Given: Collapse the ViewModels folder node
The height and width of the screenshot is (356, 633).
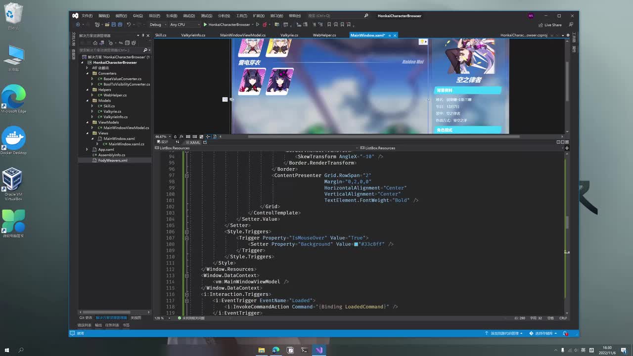Looking at the screenshot, I should click(87, 122).
